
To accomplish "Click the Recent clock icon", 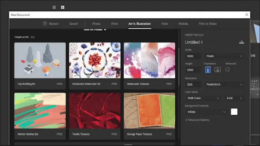I will pyautogui.click(x=45, y=23).
